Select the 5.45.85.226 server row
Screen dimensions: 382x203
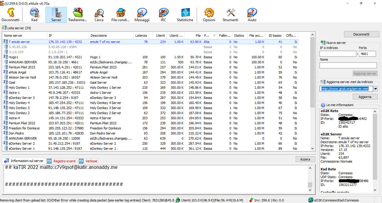pos(150,47)
